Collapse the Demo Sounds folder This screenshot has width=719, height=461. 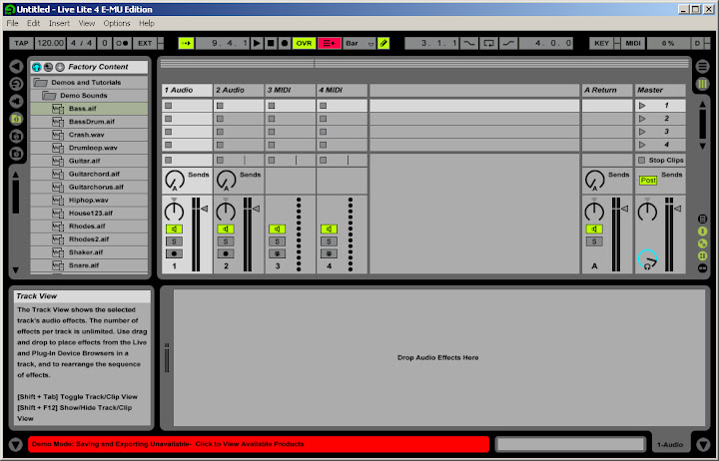[x=49, y=96]
